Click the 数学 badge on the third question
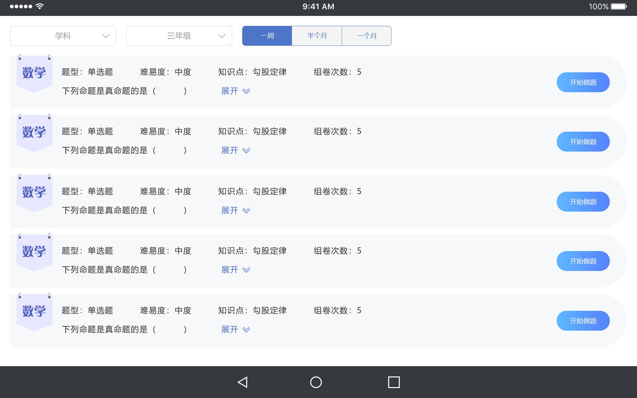 [x=34, y=192]
